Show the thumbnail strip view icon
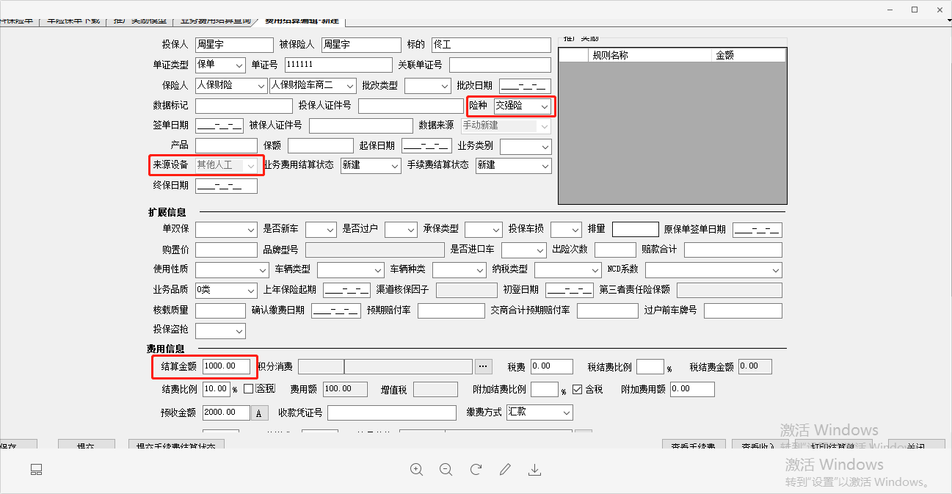The image size is (952, 494). coord(36,470)
